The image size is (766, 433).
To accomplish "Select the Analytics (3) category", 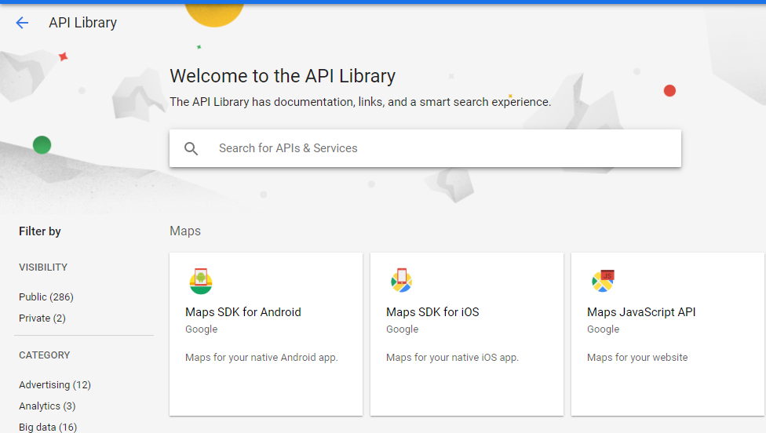I will pyautogui.click(x=48, y=406).
